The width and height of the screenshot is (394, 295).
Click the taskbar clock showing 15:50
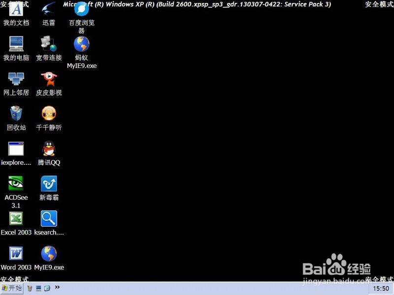[x=381, y=289]
